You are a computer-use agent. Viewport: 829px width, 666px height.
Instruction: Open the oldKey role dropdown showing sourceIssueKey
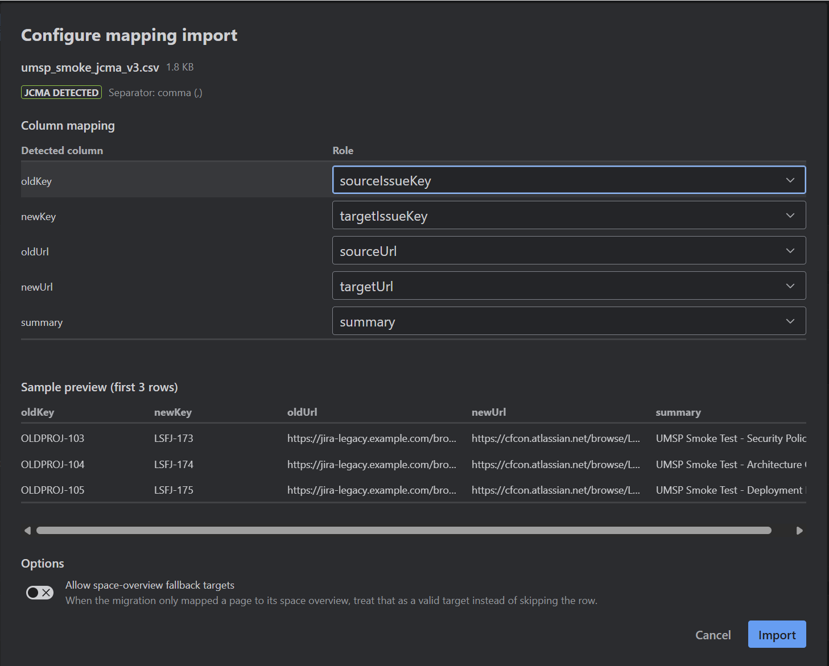pos(569,180)
